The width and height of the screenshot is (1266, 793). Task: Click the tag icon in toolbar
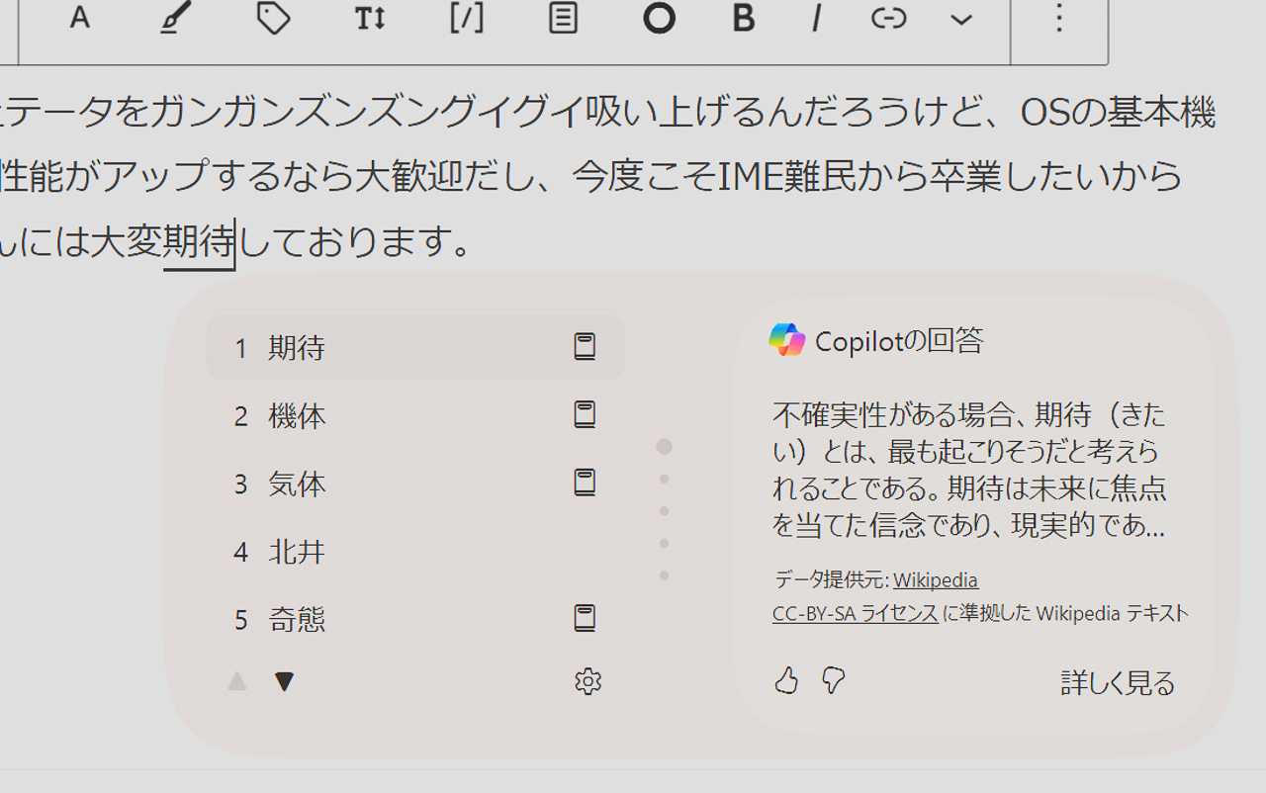[x=272, y=18]
